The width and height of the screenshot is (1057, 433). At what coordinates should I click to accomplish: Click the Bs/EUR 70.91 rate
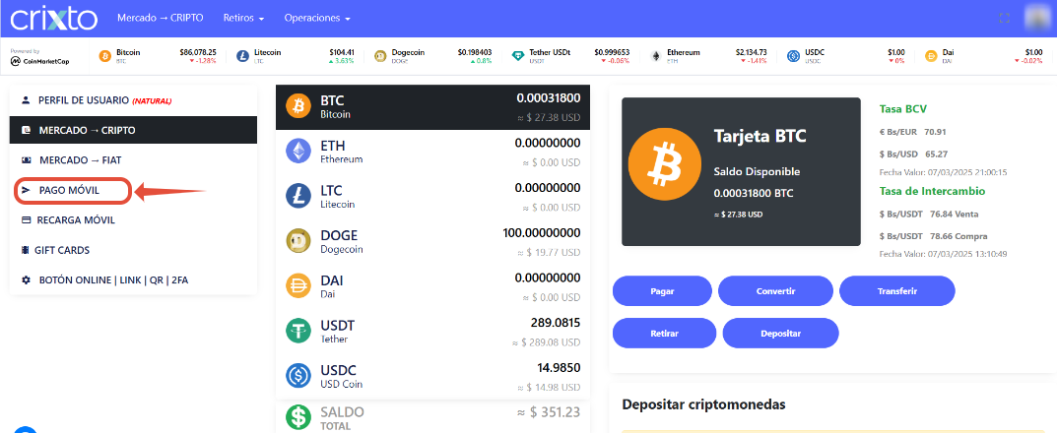point(913,132)
